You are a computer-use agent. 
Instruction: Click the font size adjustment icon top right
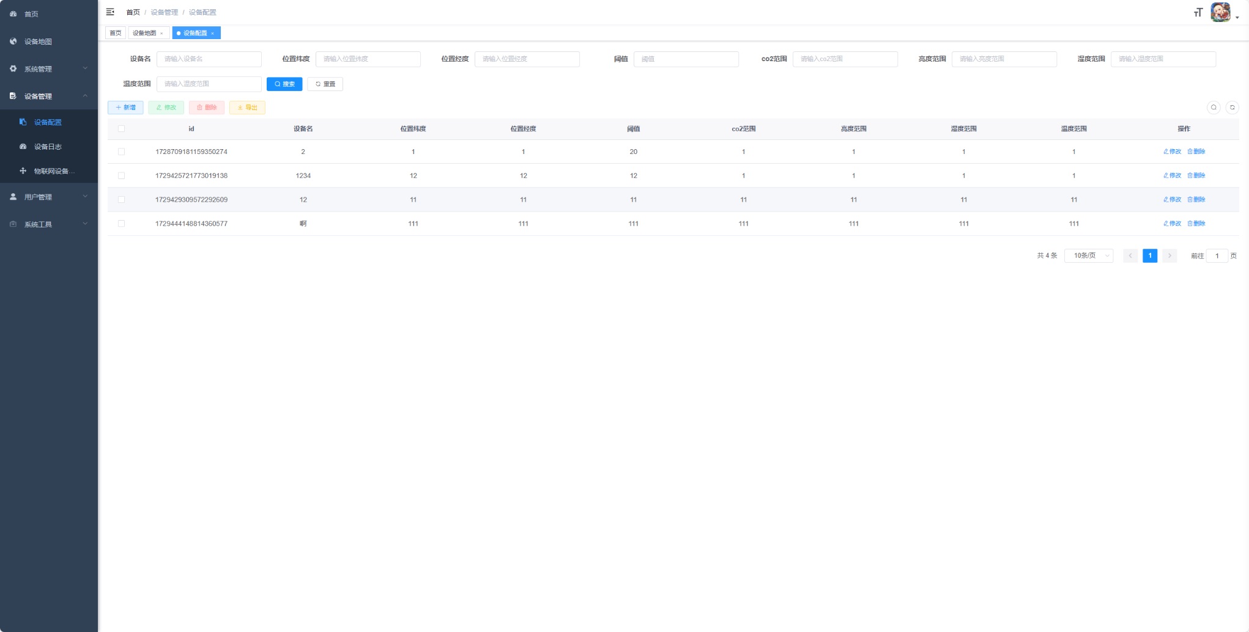(x=1198, y=12)
